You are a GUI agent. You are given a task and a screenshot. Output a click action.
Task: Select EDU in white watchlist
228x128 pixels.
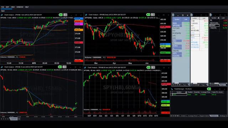(x=195, y=38)
